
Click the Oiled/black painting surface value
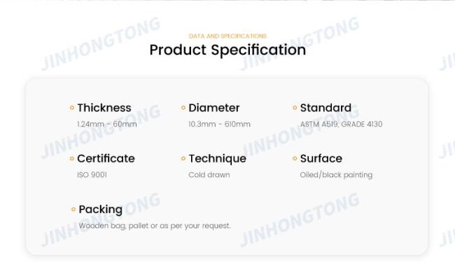point(336,175)
